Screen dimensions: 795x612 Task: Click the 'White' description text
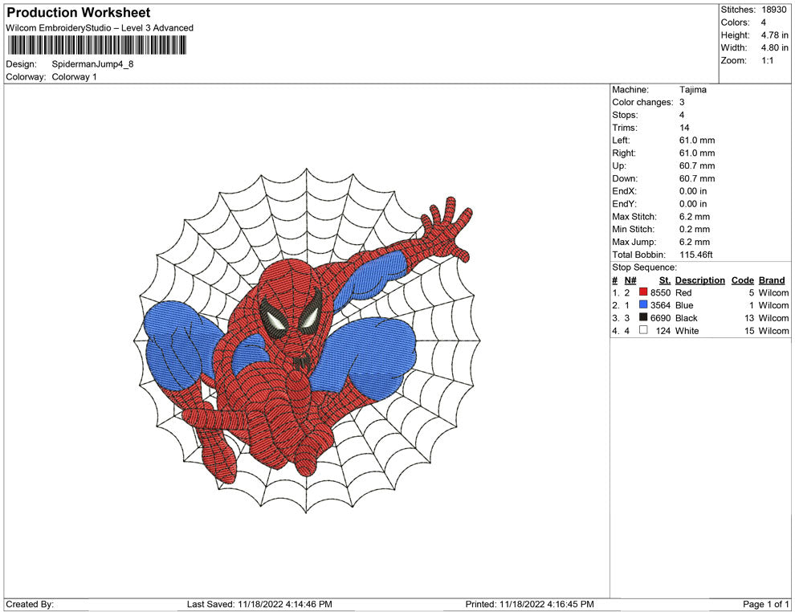687,331
